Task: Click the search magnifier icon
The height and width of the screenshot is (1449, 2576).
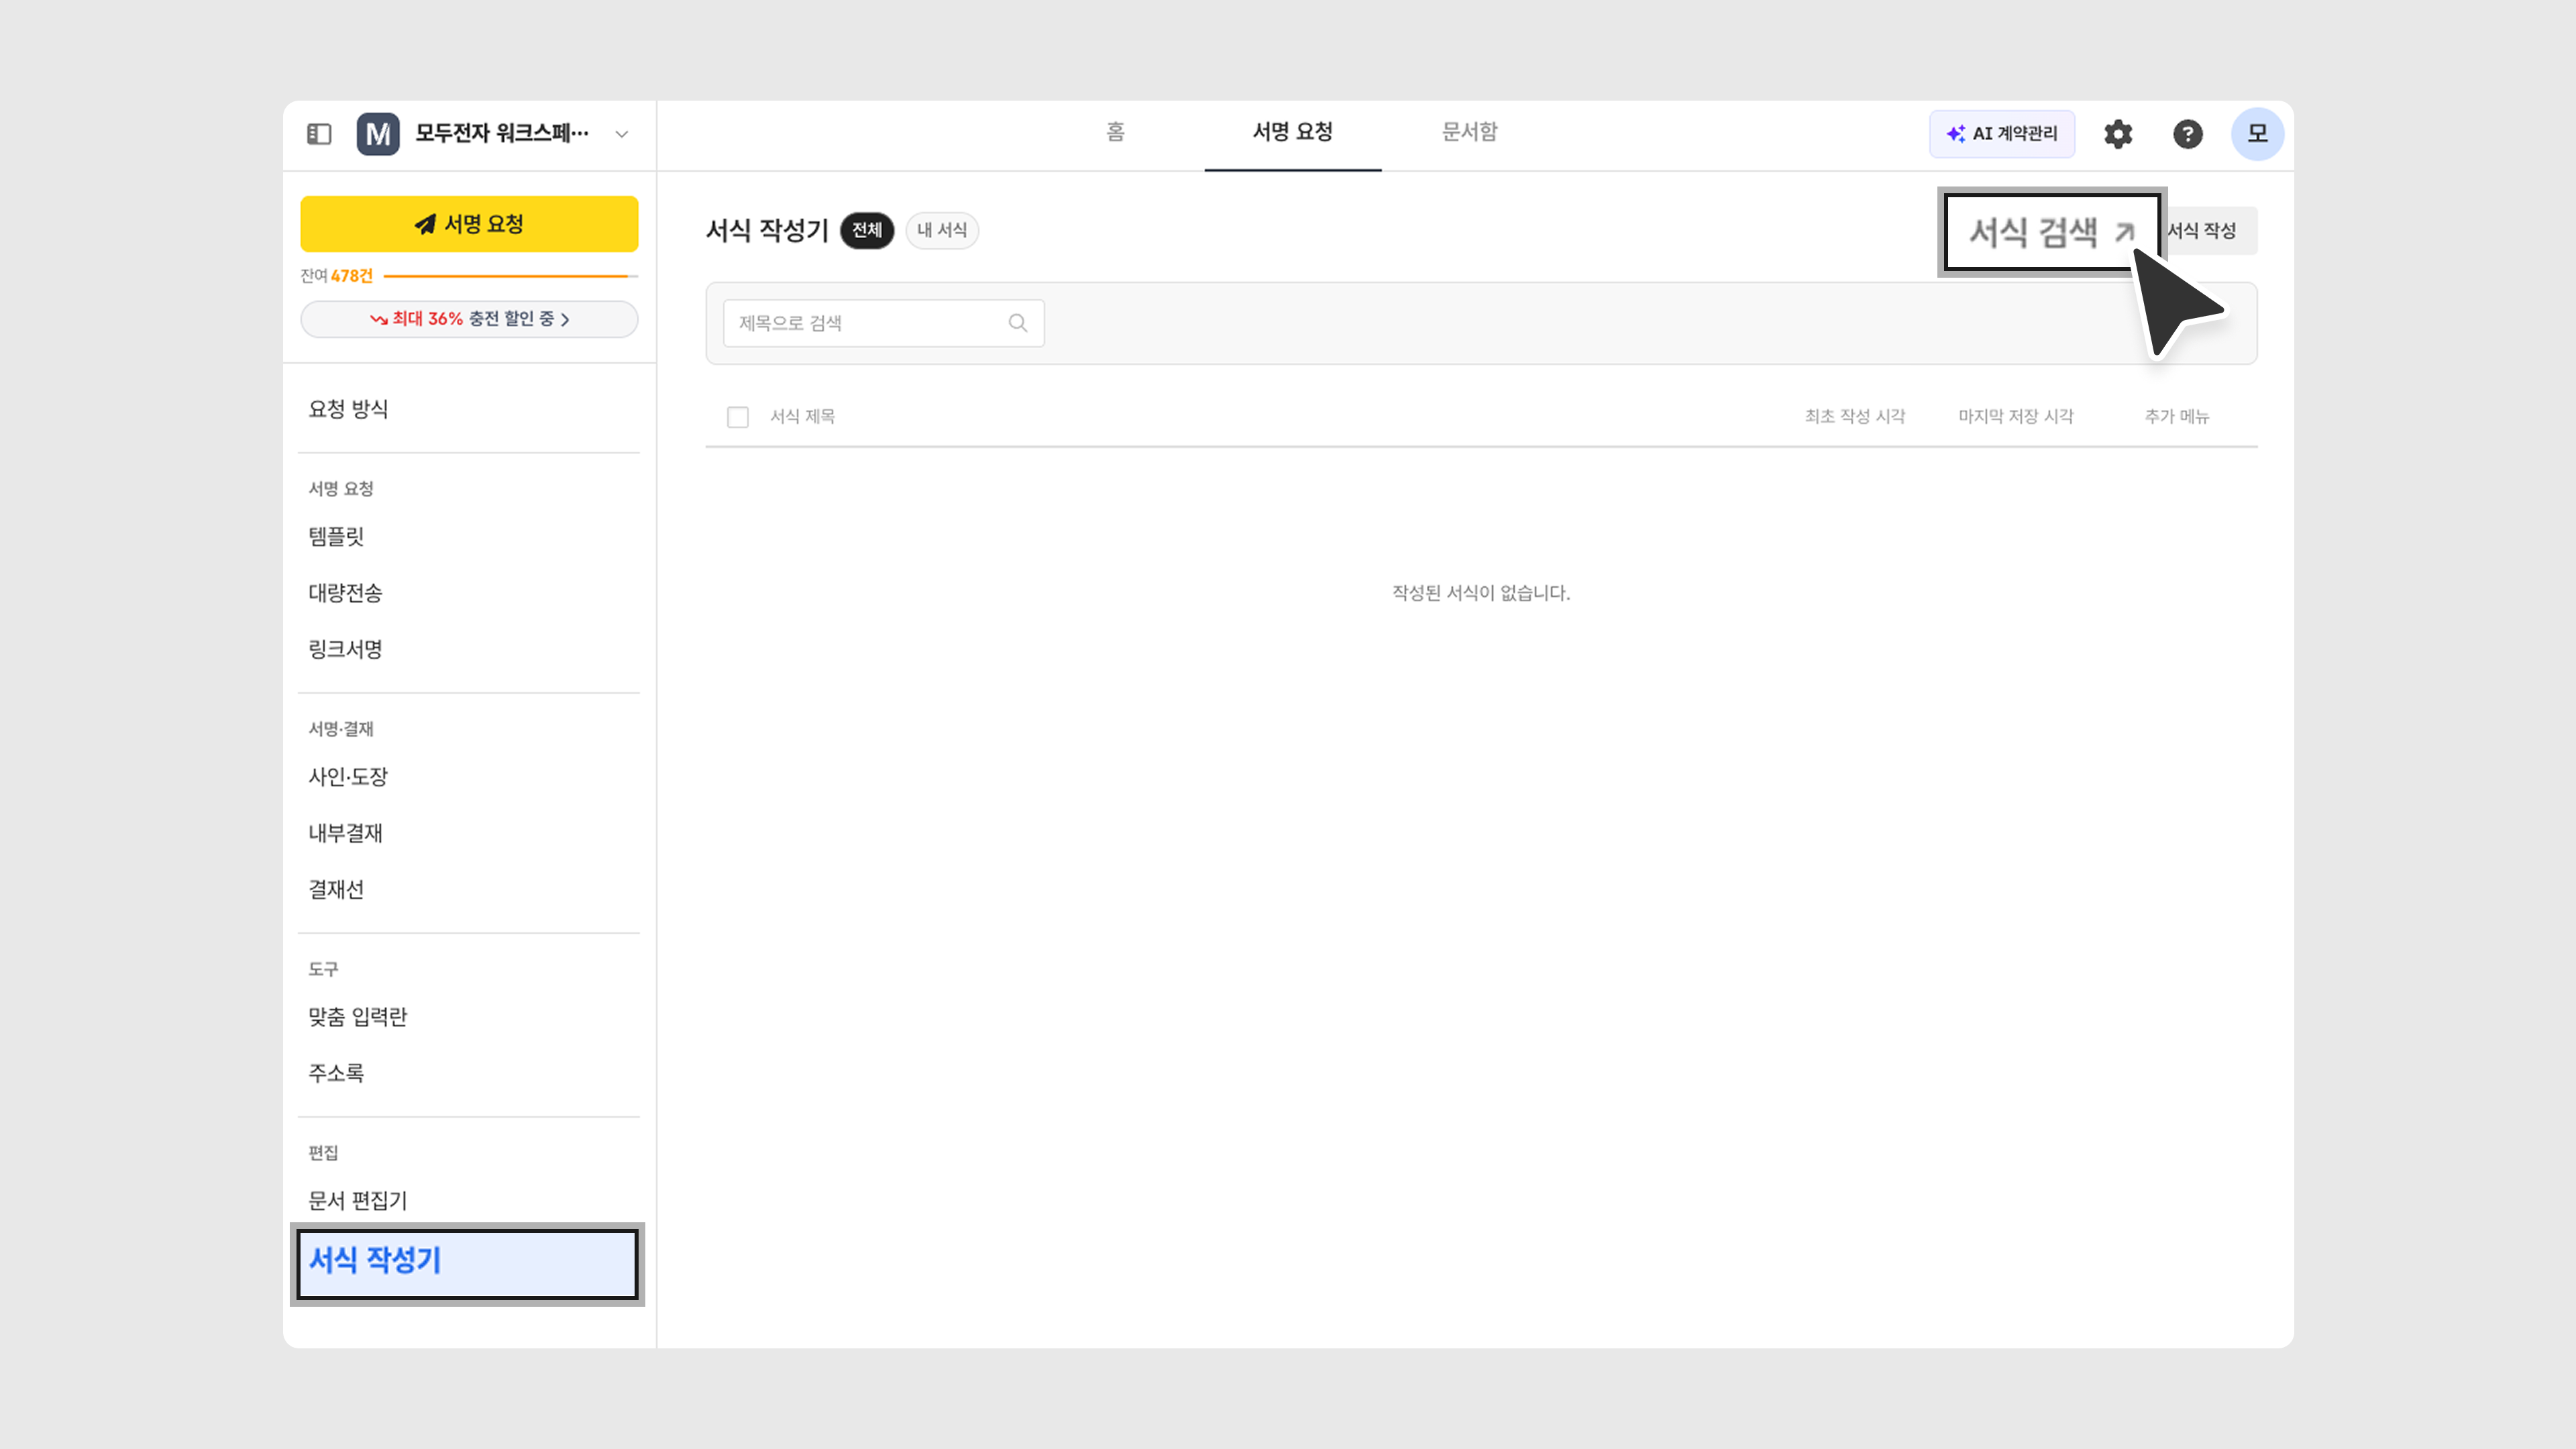Action: (x=1017, y=323)
